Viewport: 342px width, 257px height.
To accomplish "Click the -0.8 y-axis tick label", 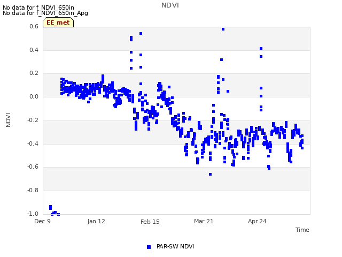I will 33,191.
